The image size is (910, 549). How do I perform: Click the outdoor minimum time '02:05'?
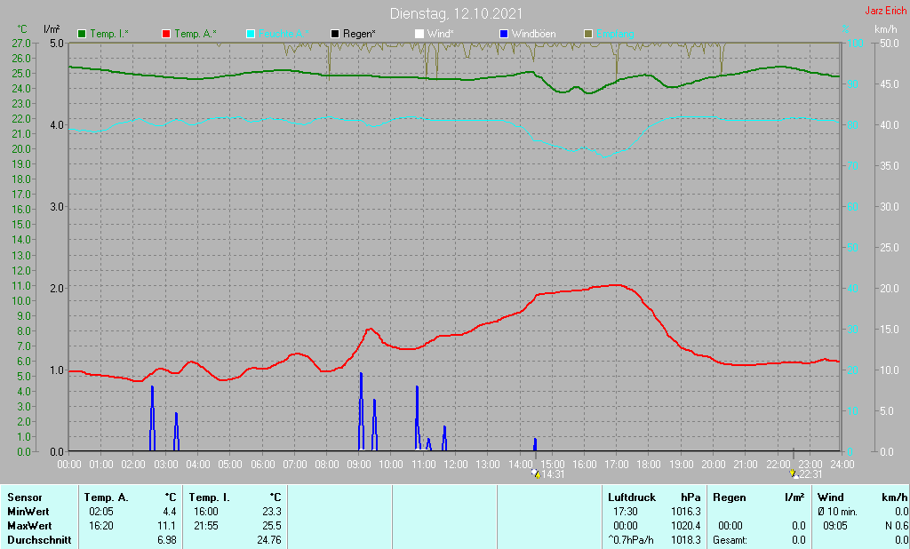pos(101,512)
